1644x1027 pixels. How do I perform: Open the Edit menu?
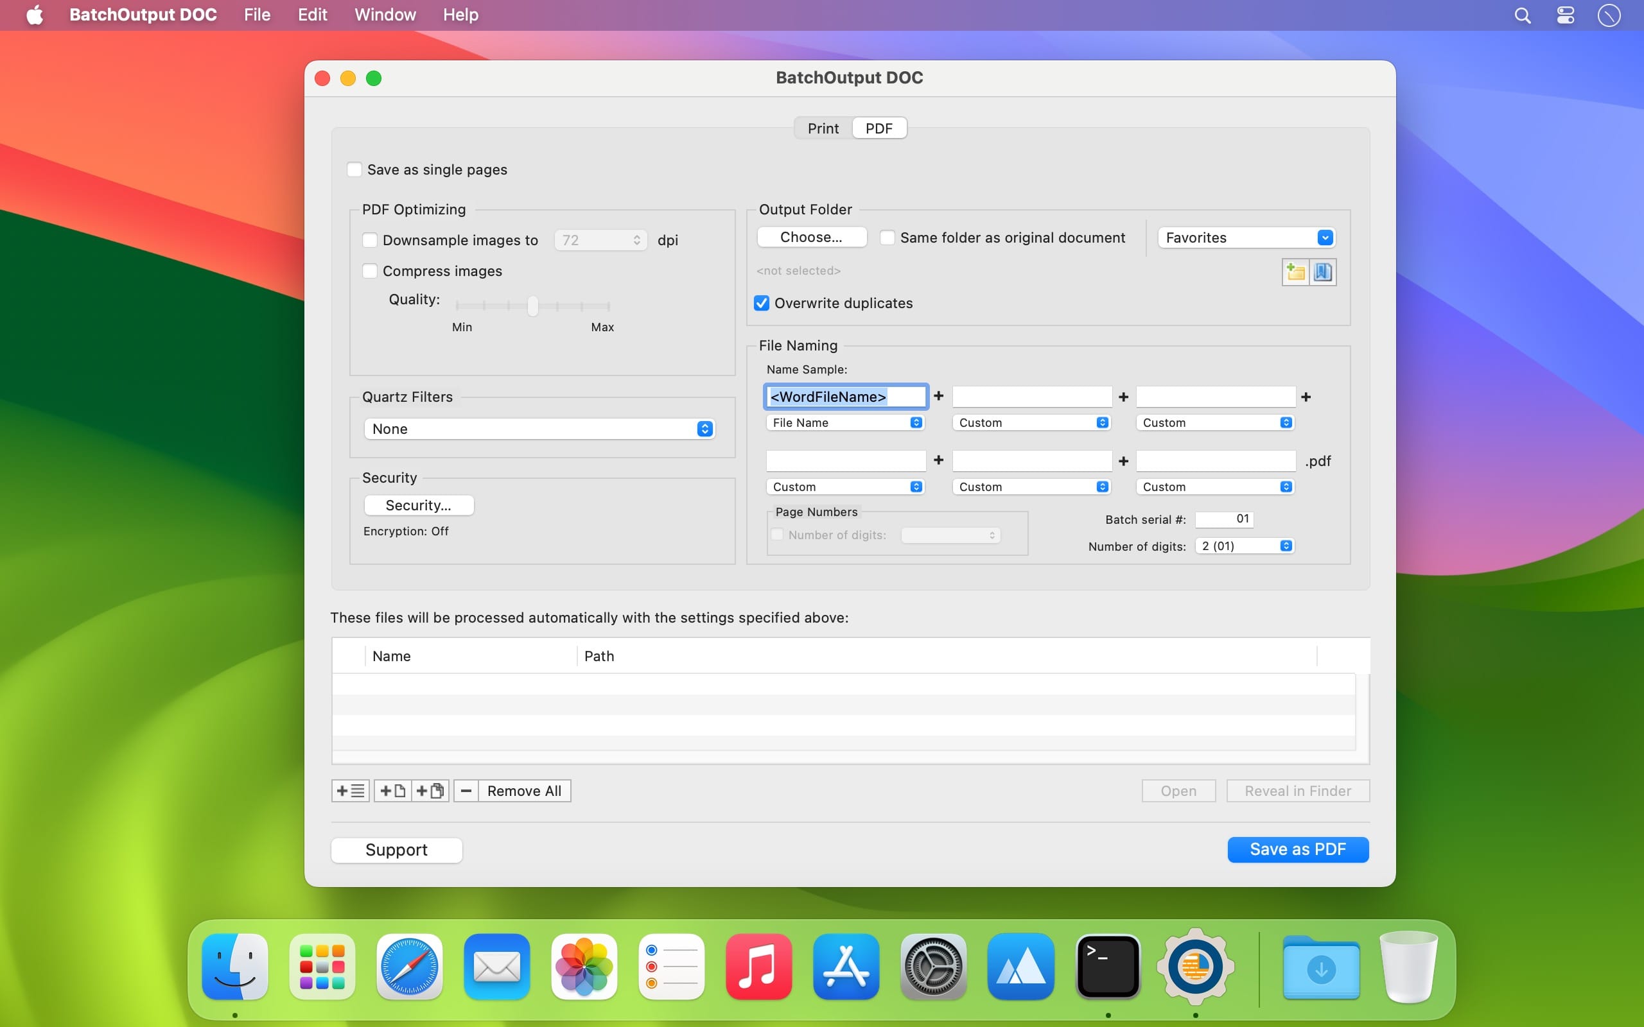313,15
